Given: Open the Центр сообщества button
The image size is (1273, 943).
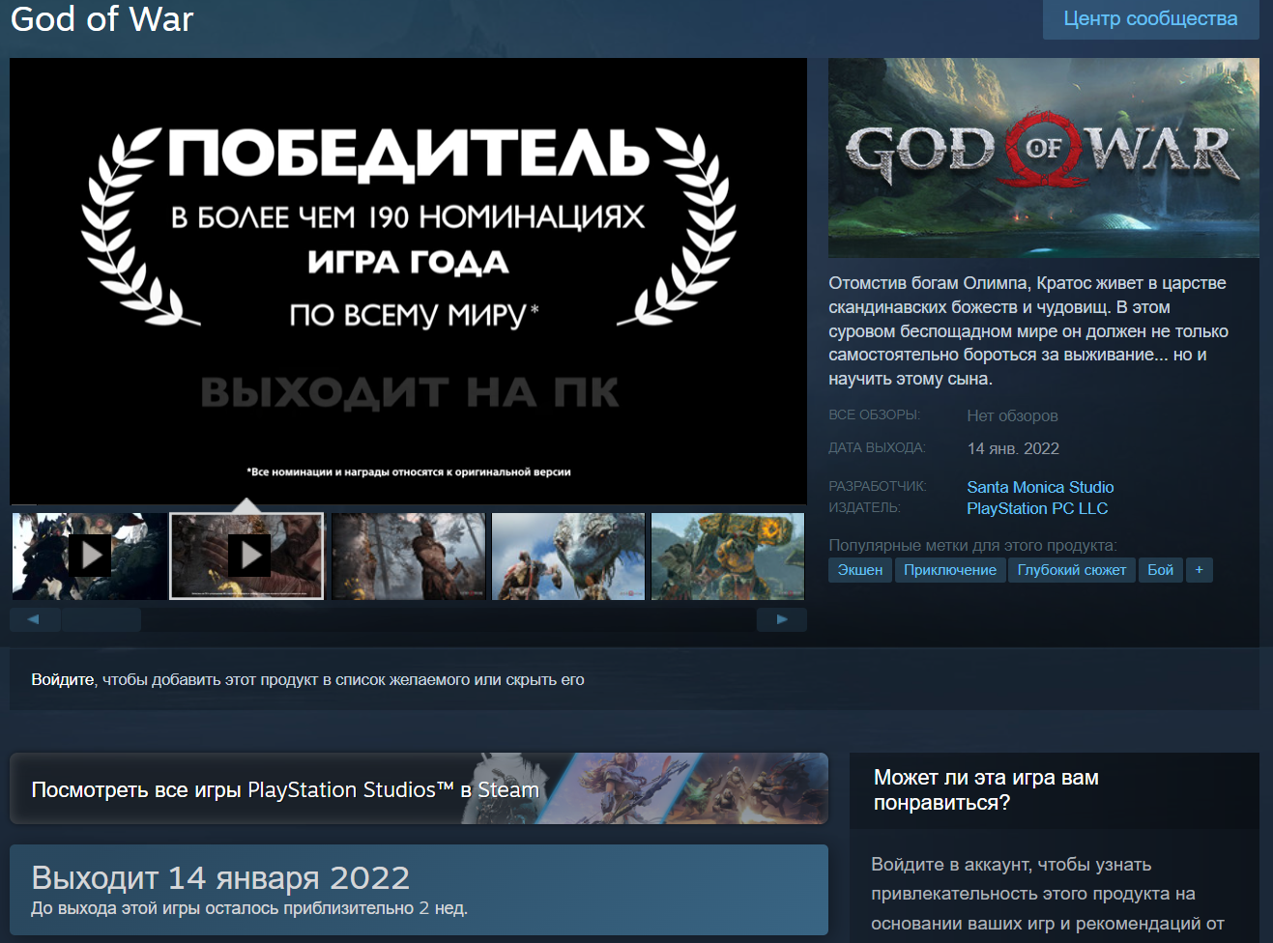Looking at the screenshot, I should coord(1150,18).
